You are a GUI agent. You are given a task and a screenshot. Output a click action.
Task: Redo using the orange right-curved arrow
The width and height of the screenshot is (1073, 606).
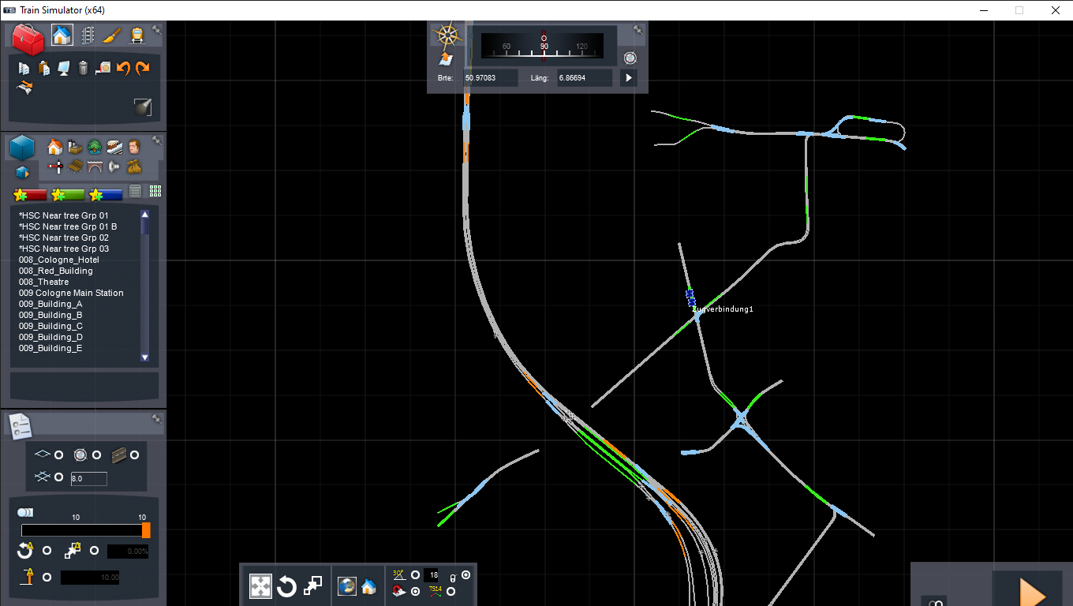pos(142,69)
